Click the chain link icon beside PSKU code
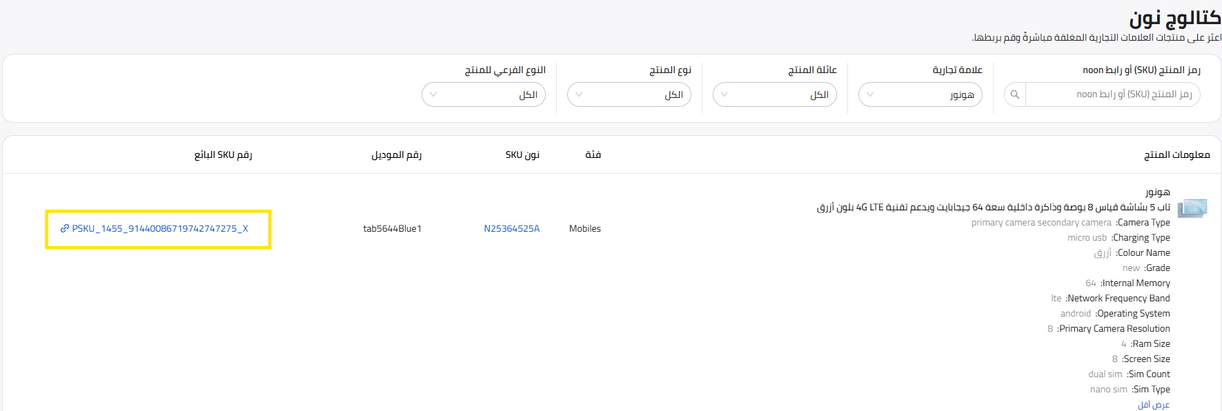The height and width of the screenshot is (411, 1222). click(65, 228)
